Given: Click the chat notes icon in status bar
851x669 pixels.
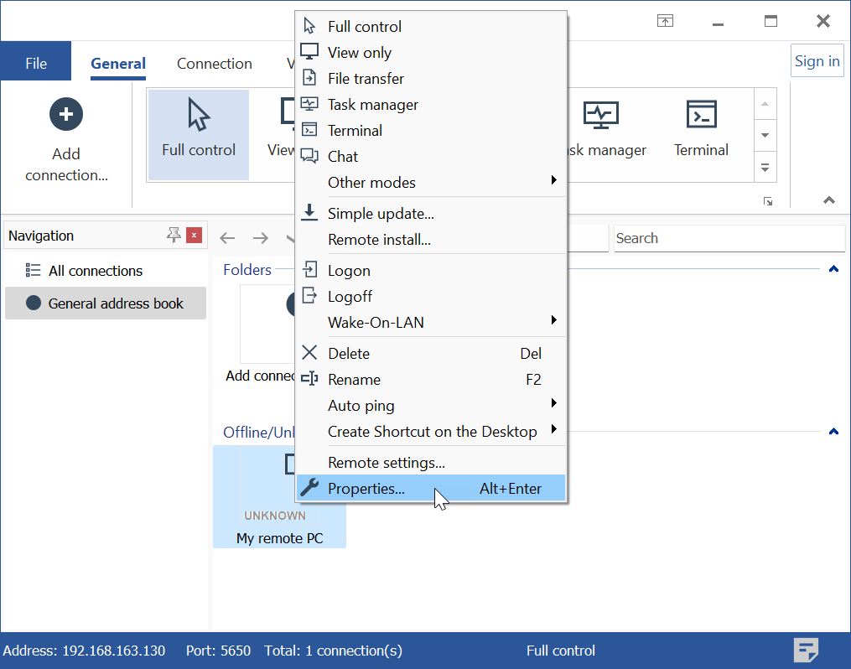Looking at the screenshot, I should click(x=806, y=650).
